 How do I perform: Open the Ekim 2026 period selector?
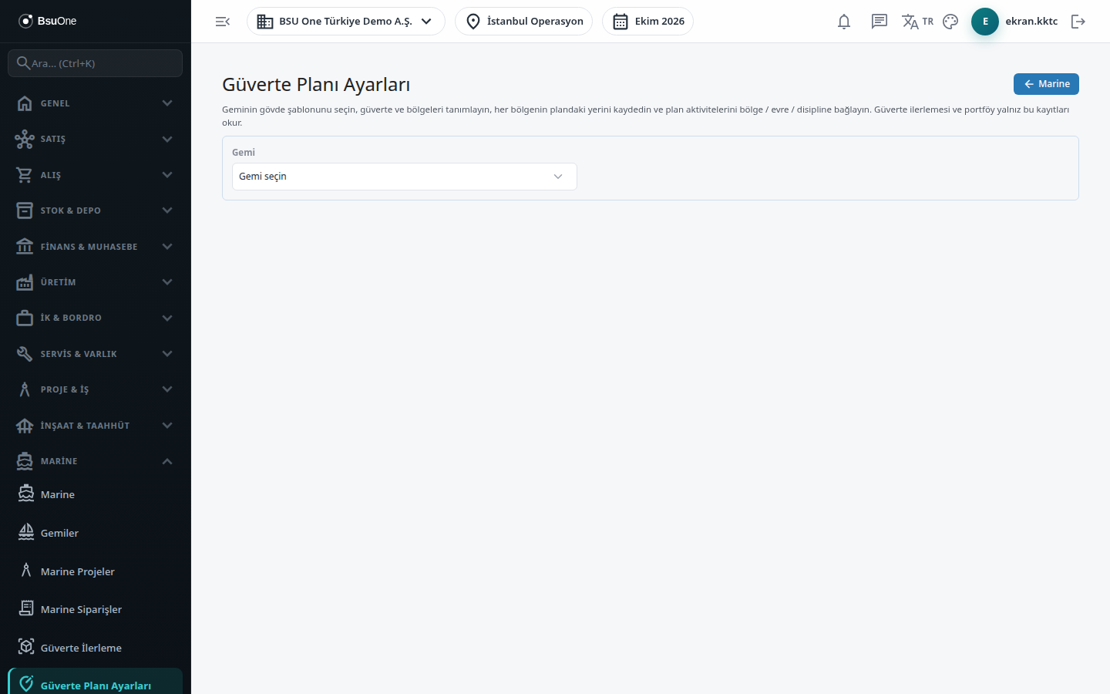647,22
